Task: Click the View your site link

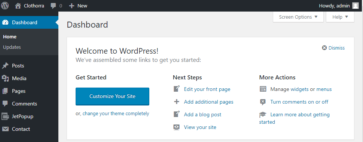Action: [200, 127]
